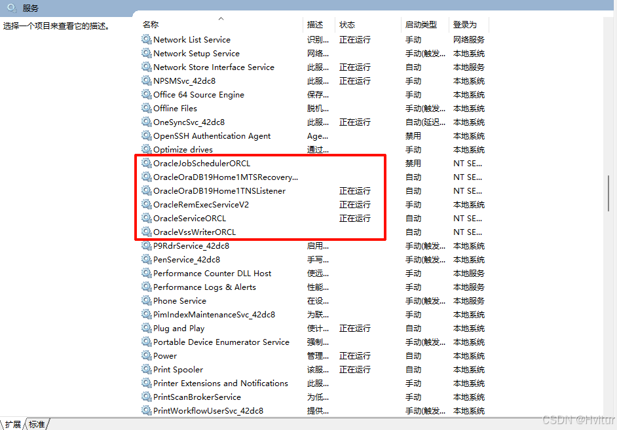Click the NT SE... logon value of OracleVssWriterORCL

pyautogui.click(x=468, y=232)
